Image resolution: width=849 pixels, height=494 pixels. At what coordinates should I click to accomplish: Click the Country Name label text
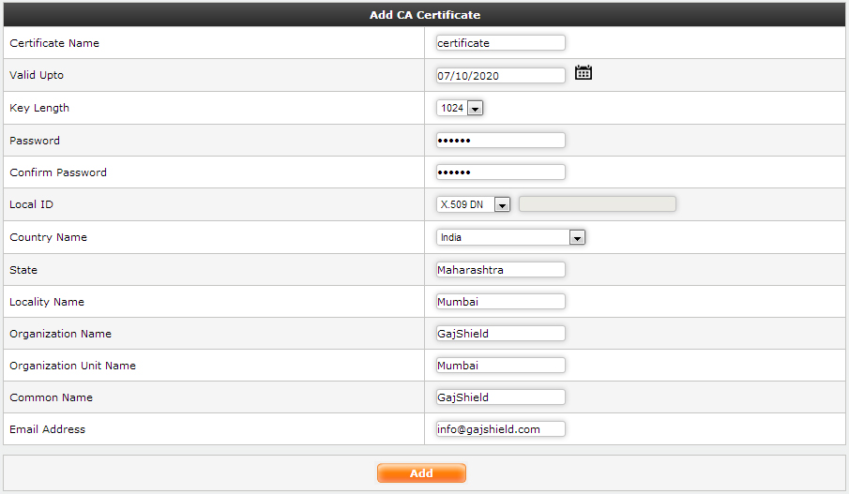pyautogui.click(x=48, y=237)
